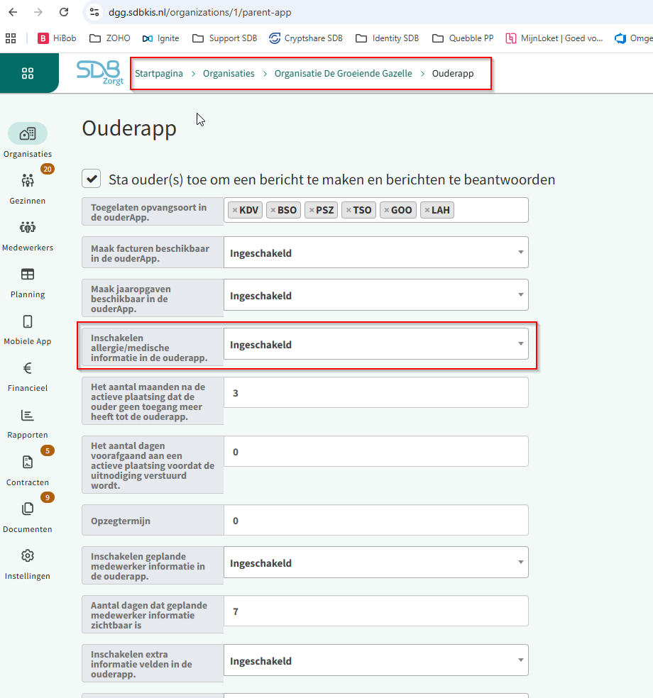Click the months-after-placement field with value 3
The image size is (653, 698).
[376, 393]
